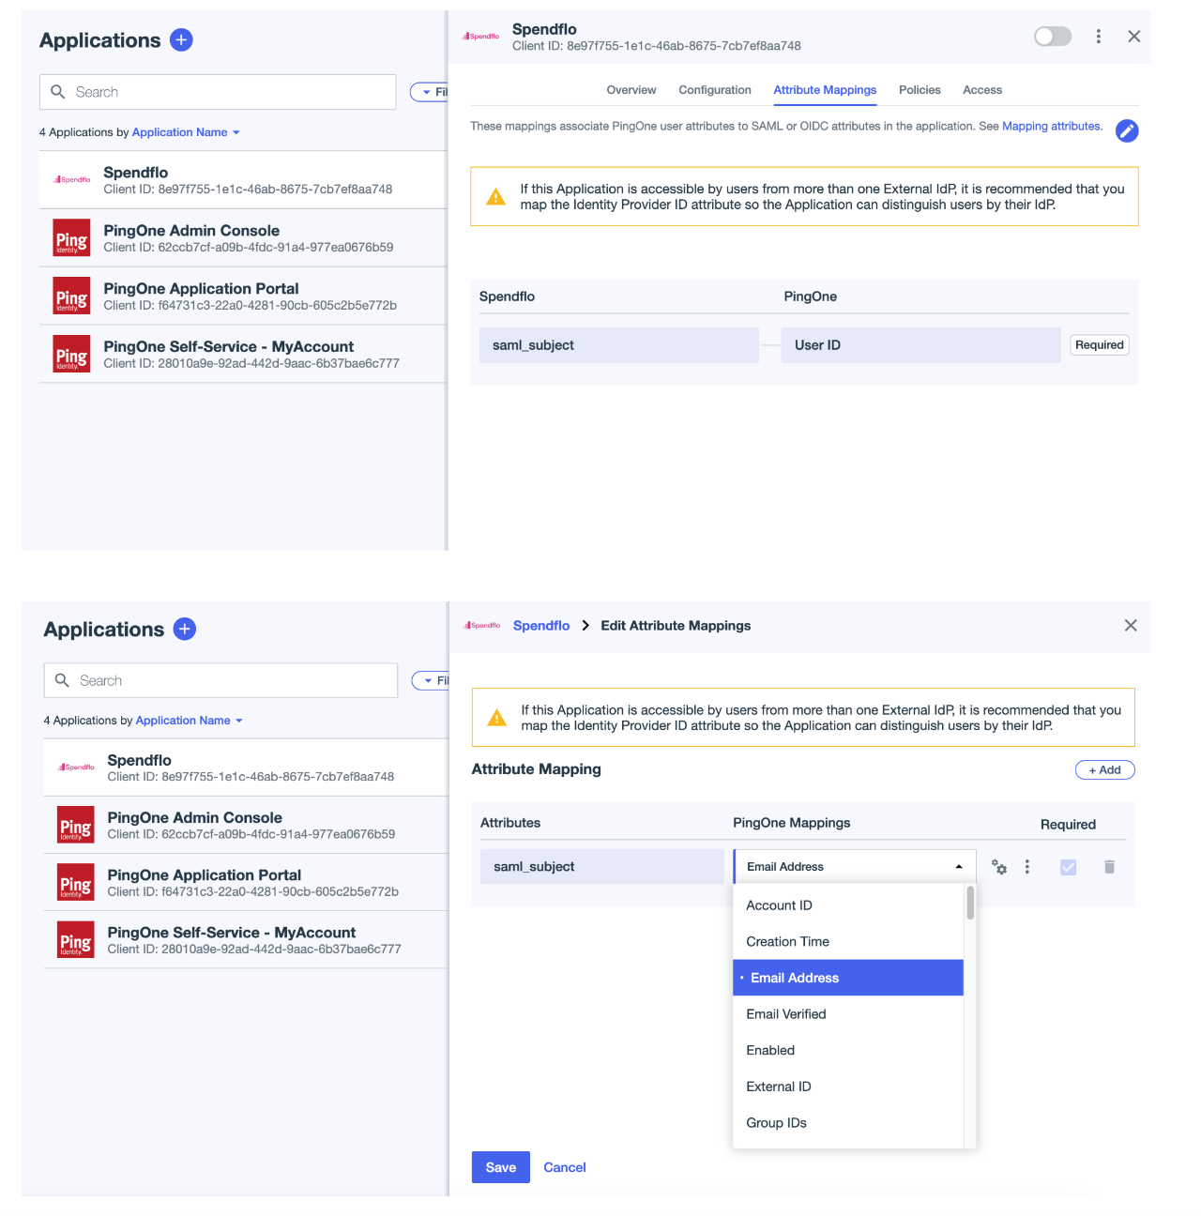Image resolution: width=1201 pixels, height=1216 pixels.
Task: Open three-dot menu in saml_subject mapping row
Action: coord(1027,867)
